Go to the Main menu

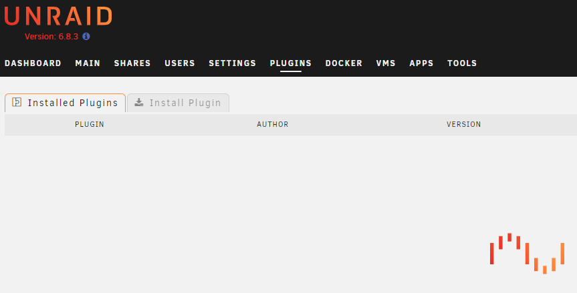(x=88, y=63)
